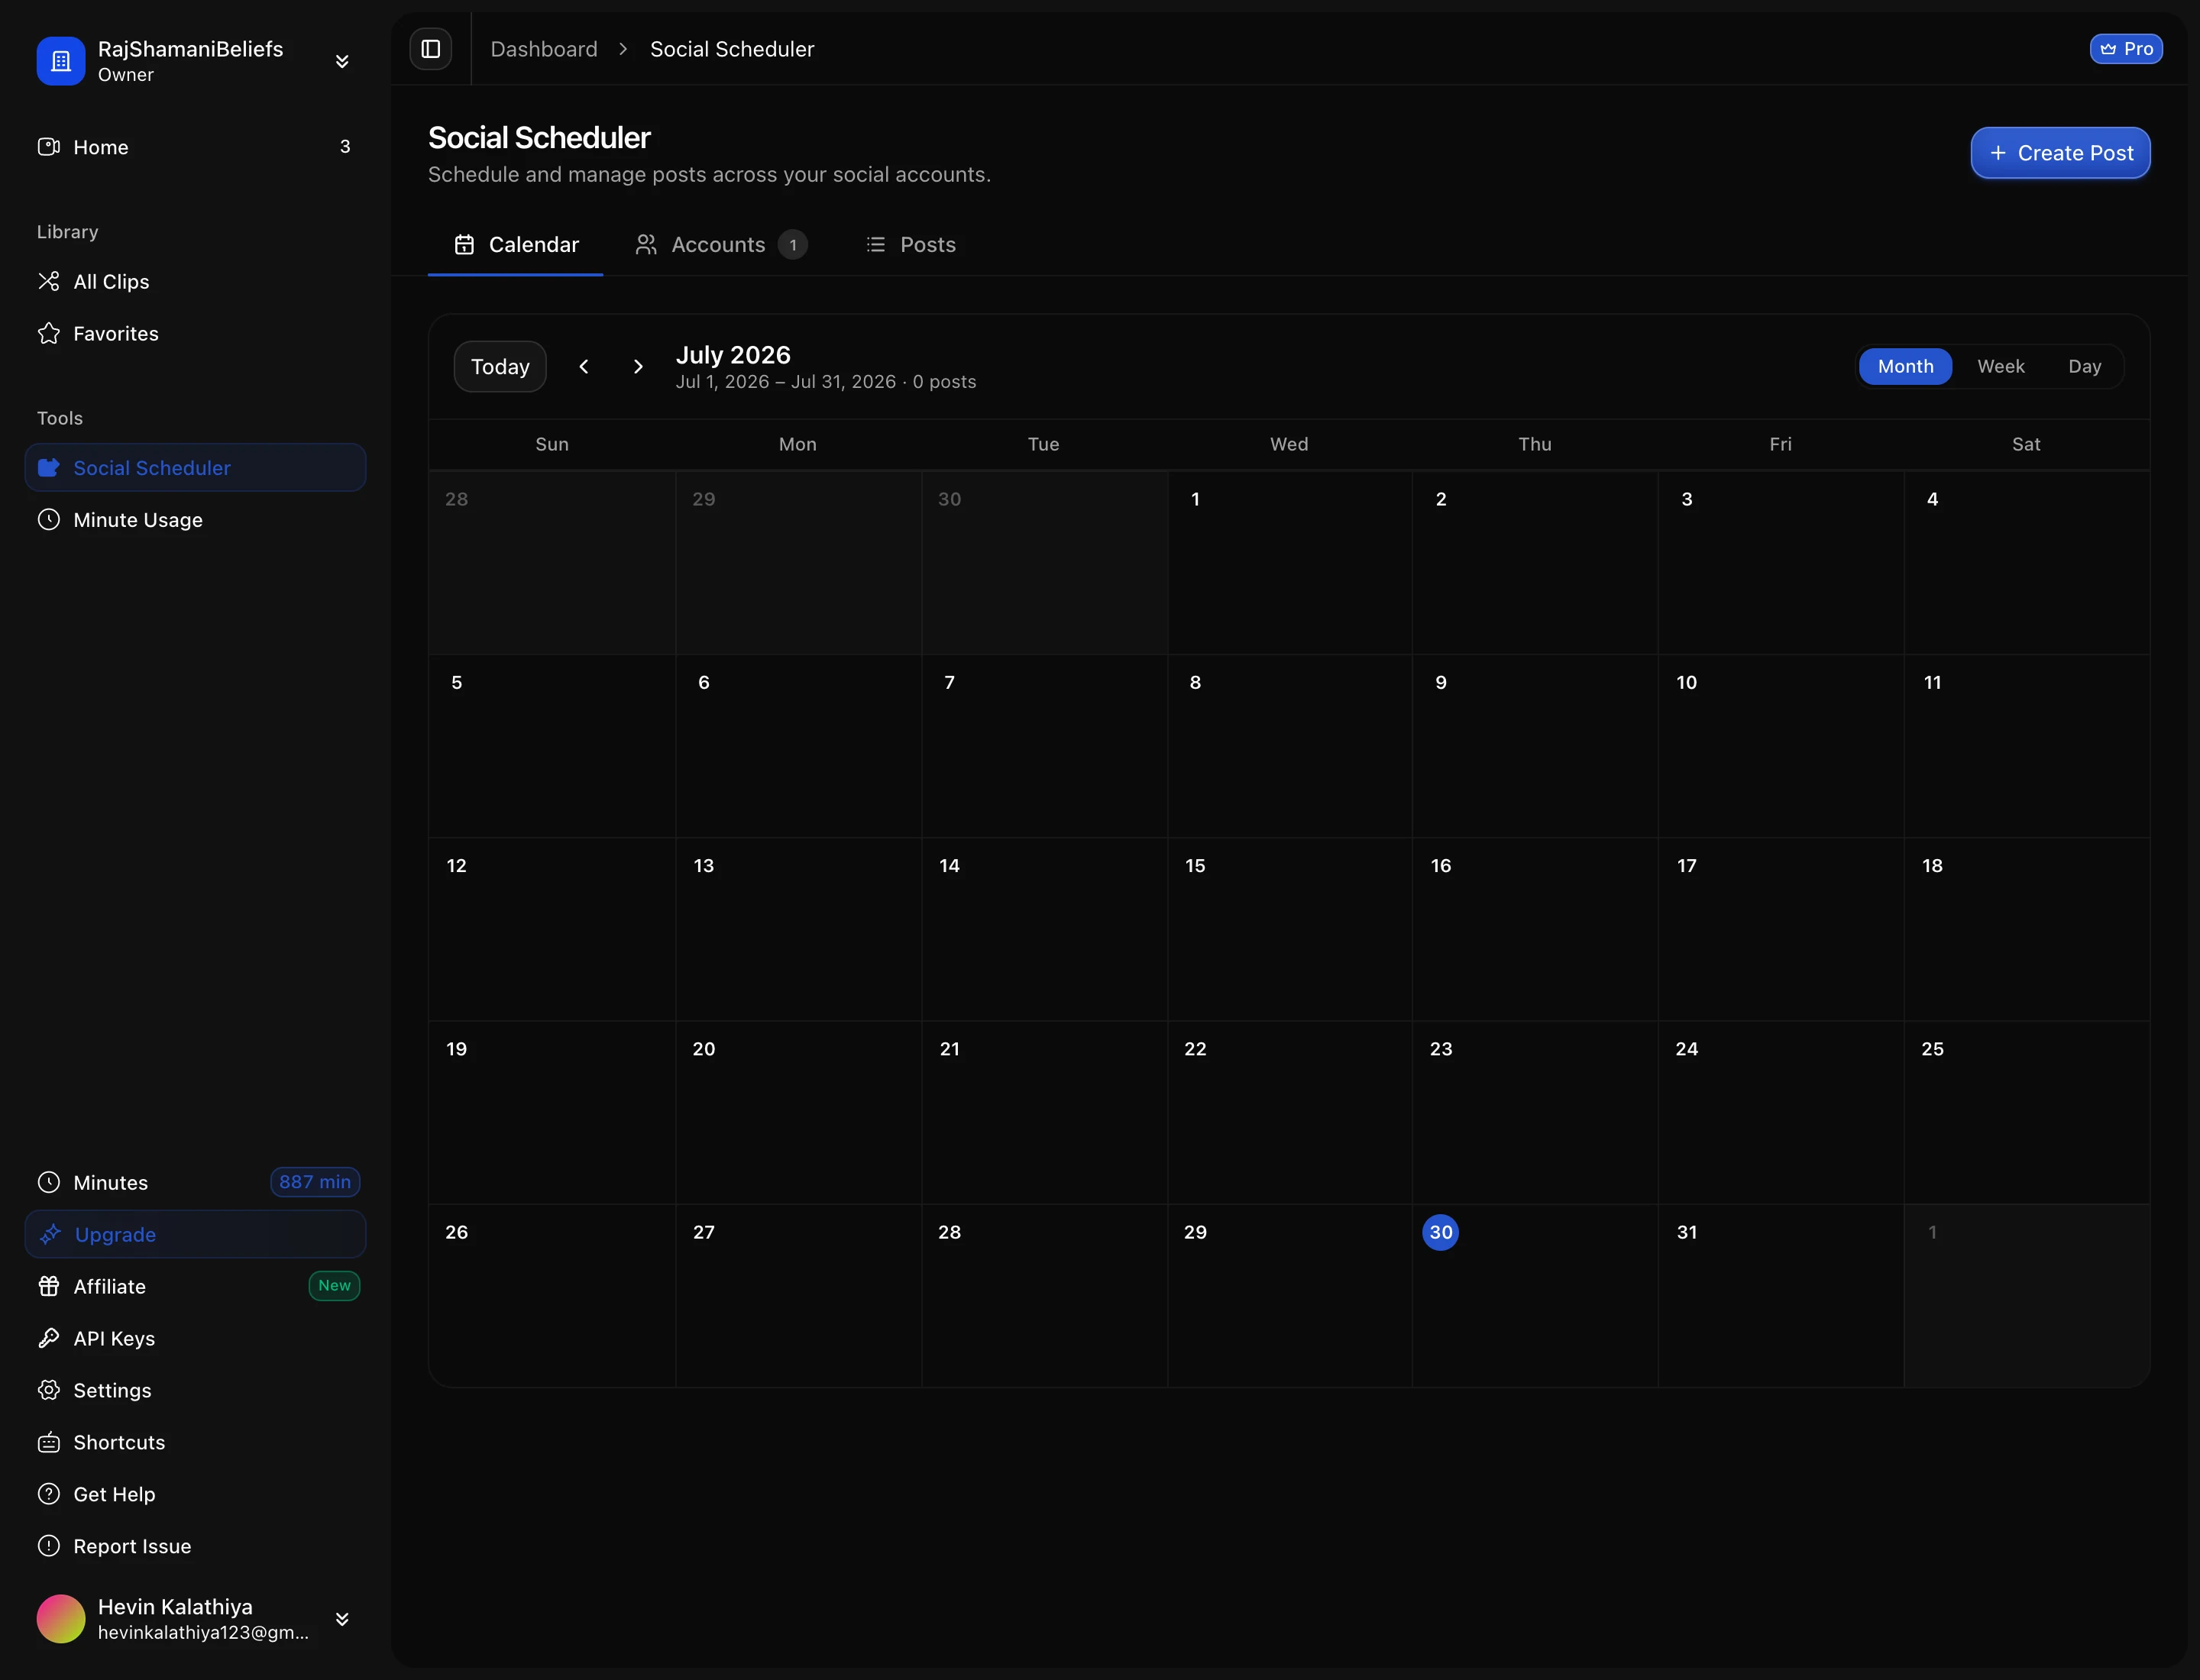Open Home in the sidebar
This screenshot has width=2200, height=1680.
tap(195, 147)
